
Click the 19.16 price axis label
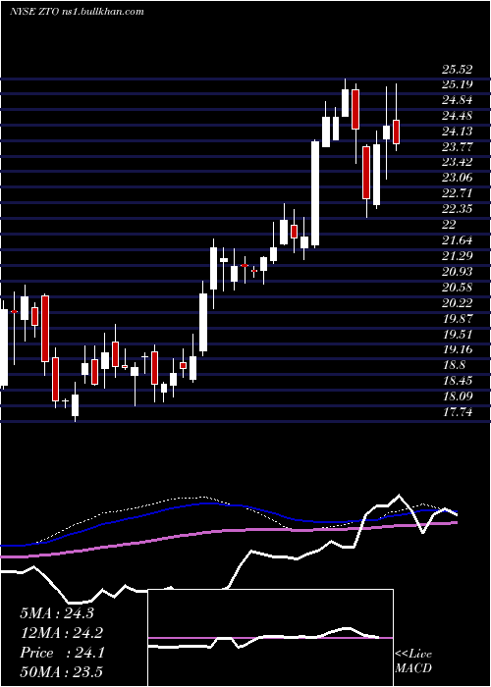[x=458, y=349]
